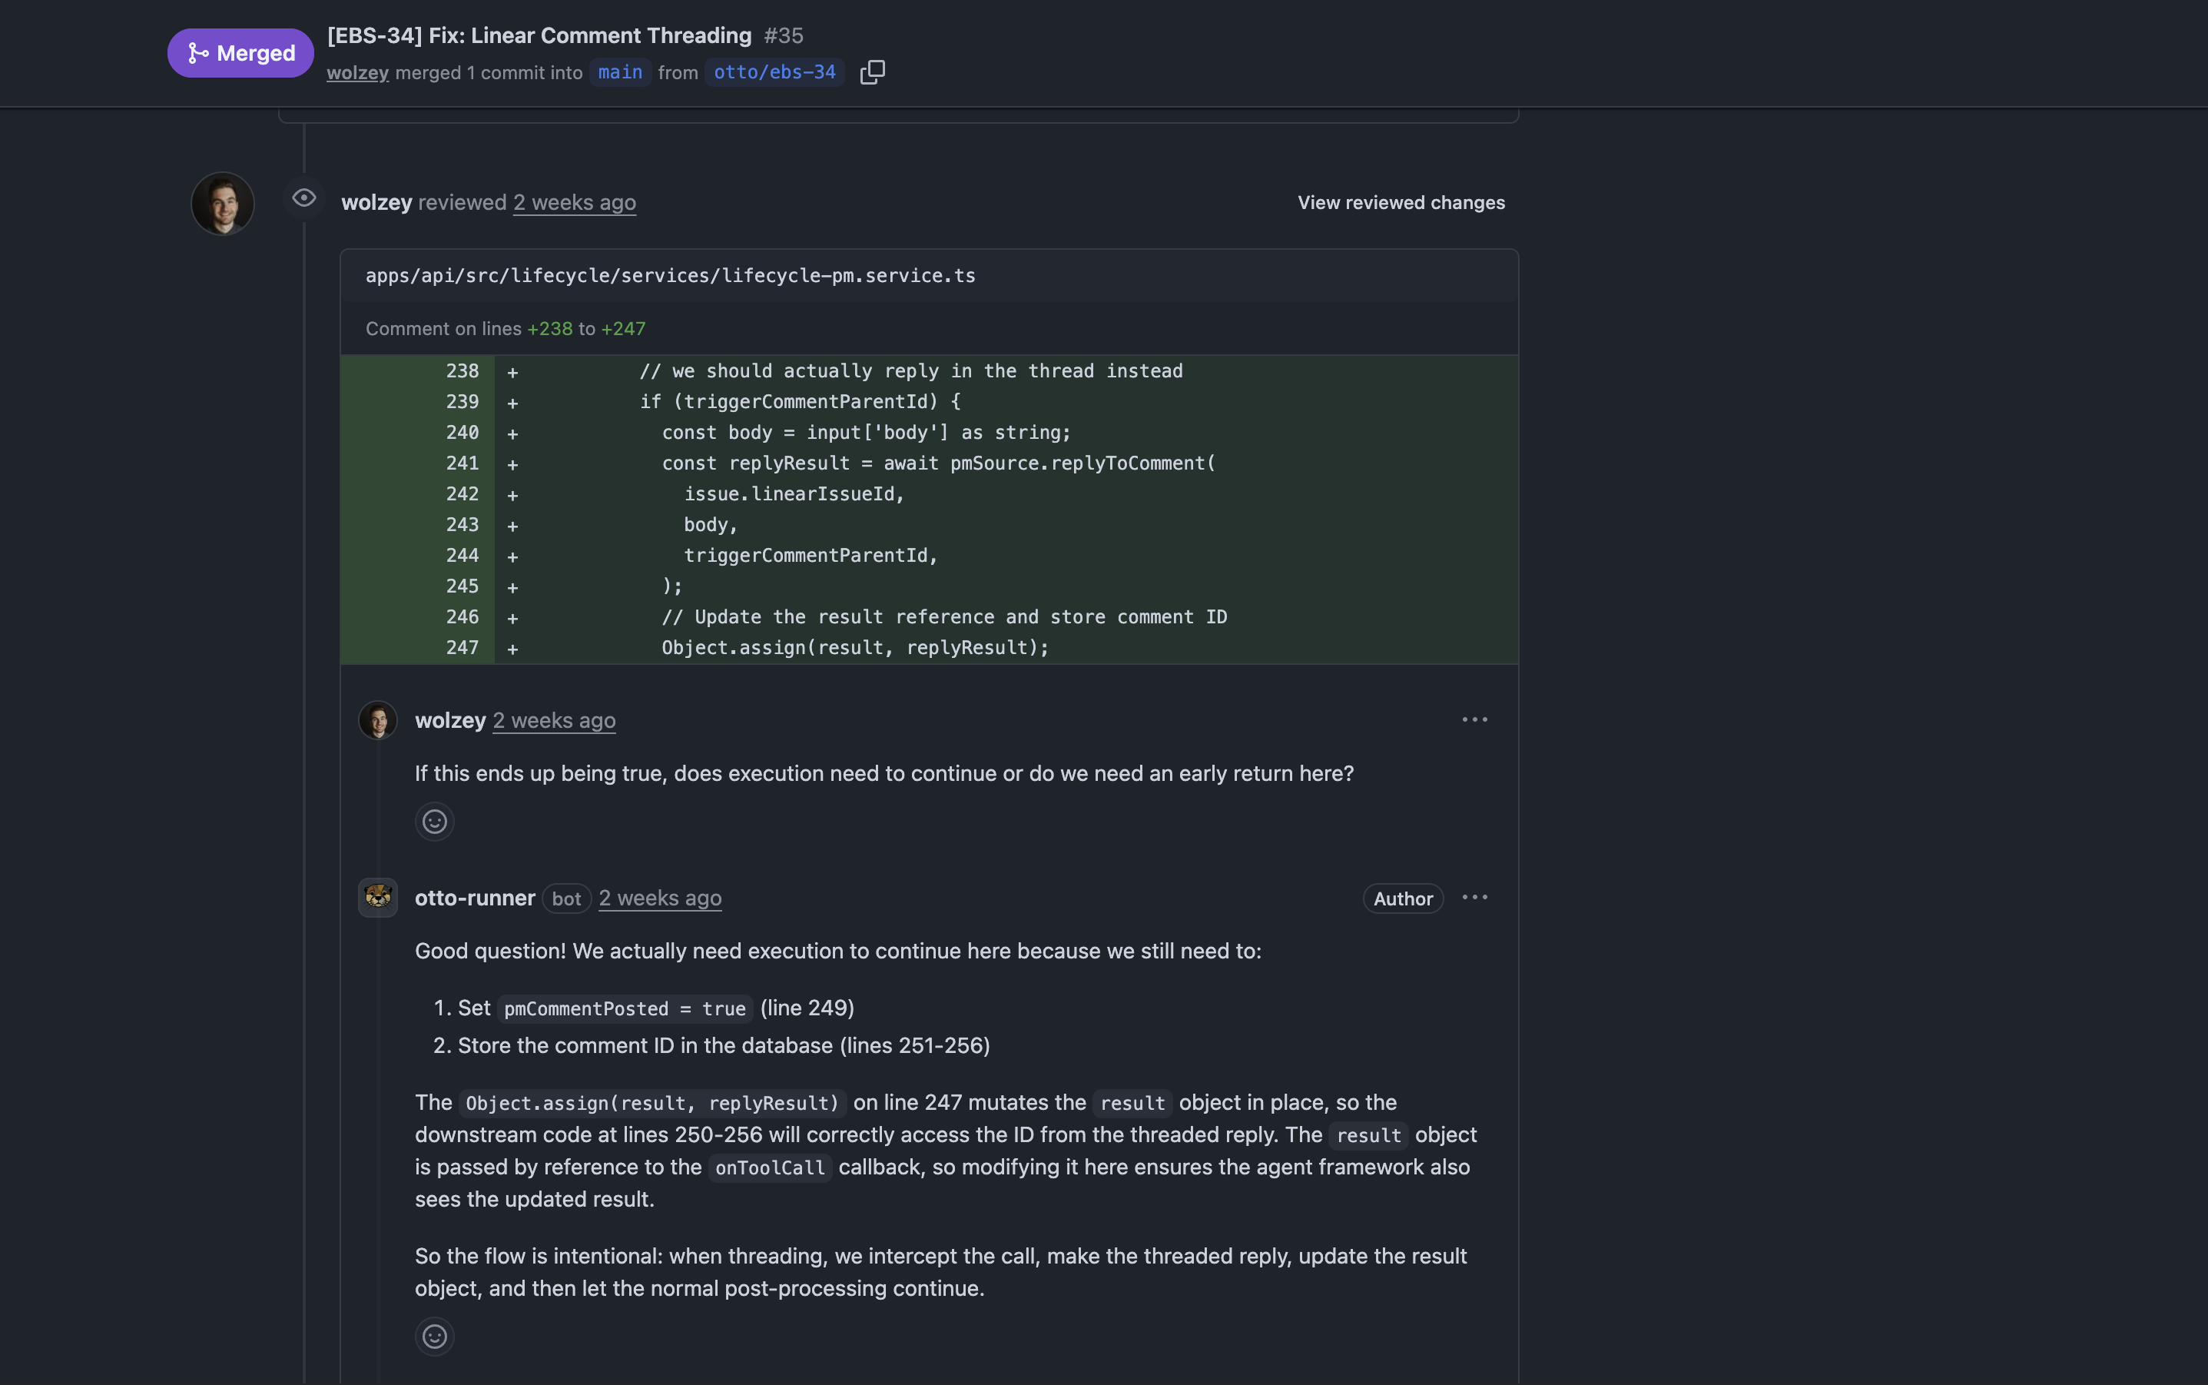2208x1385 pixels.
Task: Open lifecycle-pm.service.ts file path
Action: (x=670, y=276)
